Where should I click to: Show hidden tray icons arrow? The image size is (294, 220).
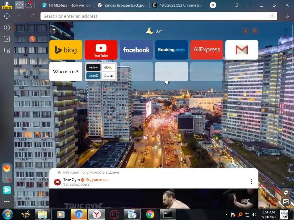click(x=226, y=215)
